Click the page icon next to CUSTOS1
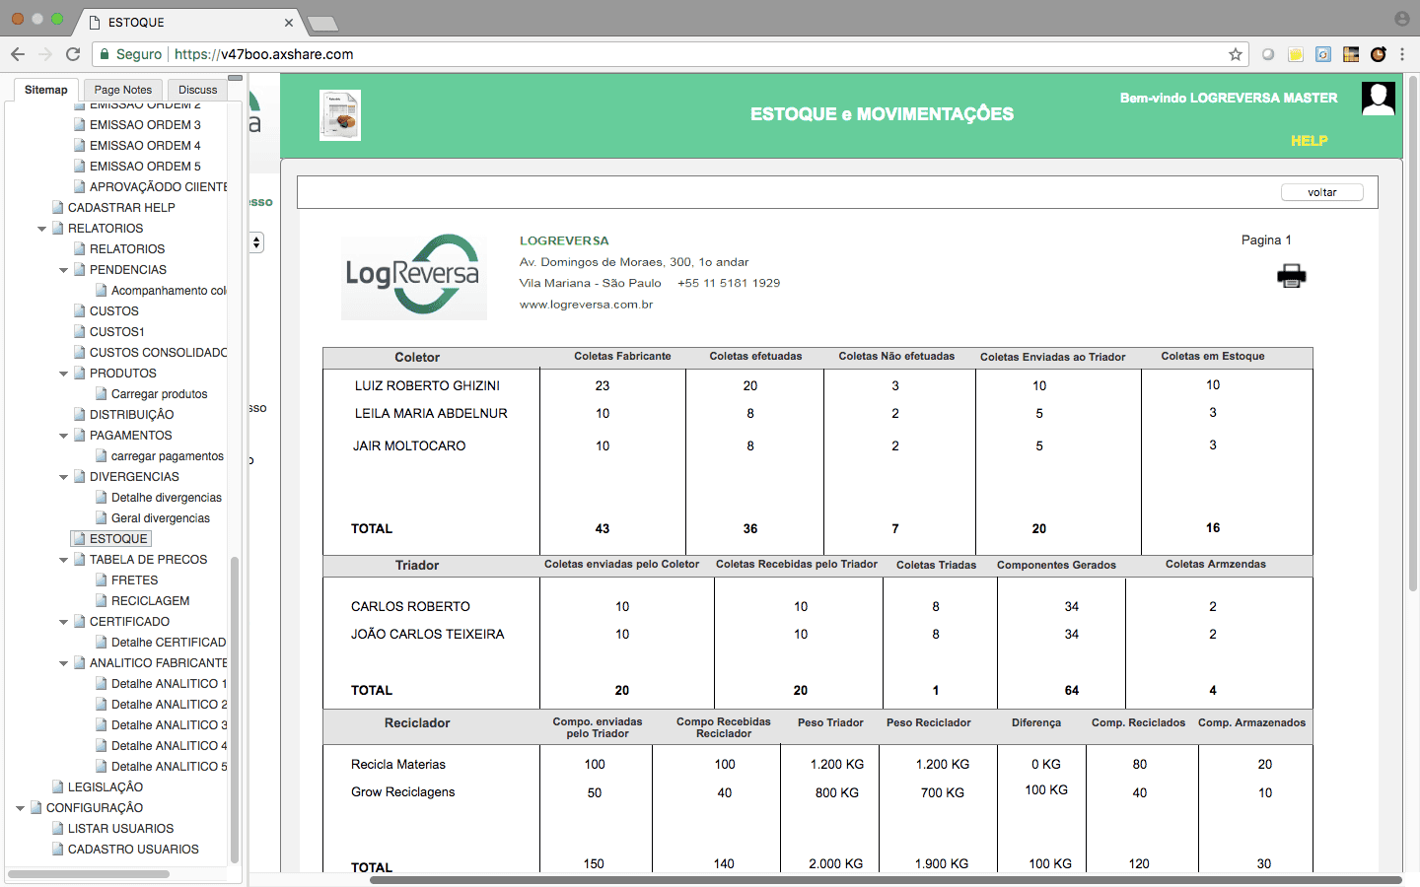This screenshot has height=887, width=1420. coord(80,332)
